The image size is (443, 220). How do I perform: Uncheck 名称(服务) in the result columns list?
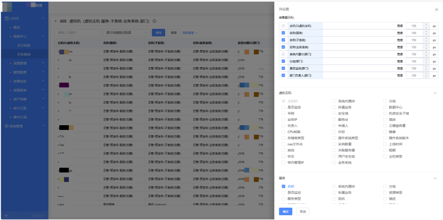(x=283, y=33)
